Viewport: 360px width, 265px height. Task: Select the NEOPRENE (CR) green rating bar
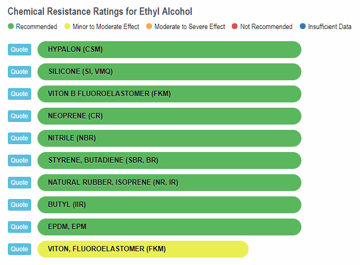tap(169, 116)
